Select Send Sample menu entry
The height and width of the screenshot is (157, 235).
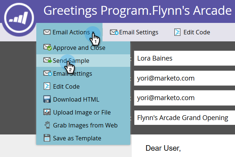tap(83, 61)
